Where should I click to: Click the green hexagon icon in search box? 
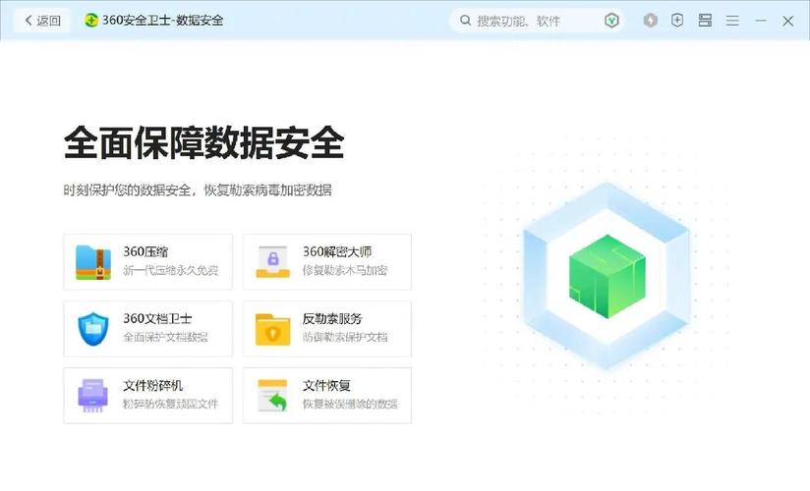[611, 21]
